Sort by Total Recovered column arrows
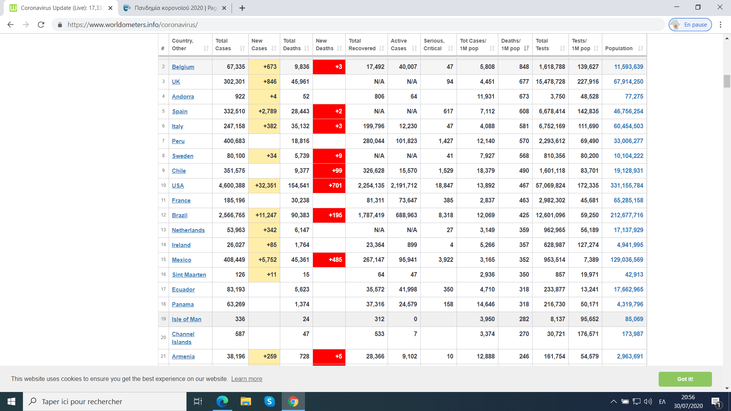This screenshot has height=411, width=731. point(382,48)
